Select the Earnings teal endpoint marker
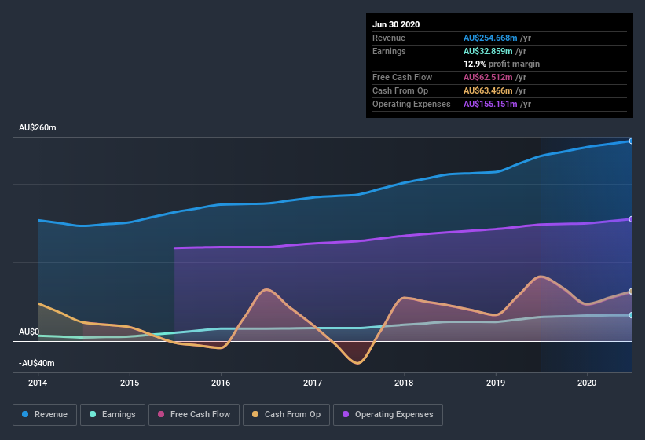The width and height of the screenshot is (645, 440). point(632,315)
